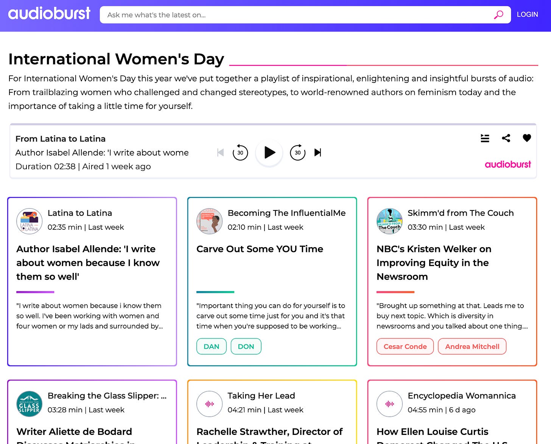
Task: Select the DAN tag
Action: click(x=212, y=346)
